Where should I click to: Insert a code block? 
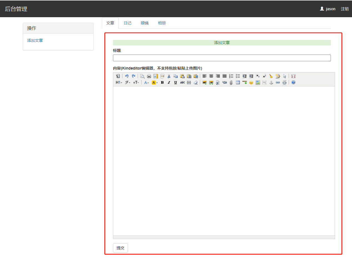pos(162,76)
